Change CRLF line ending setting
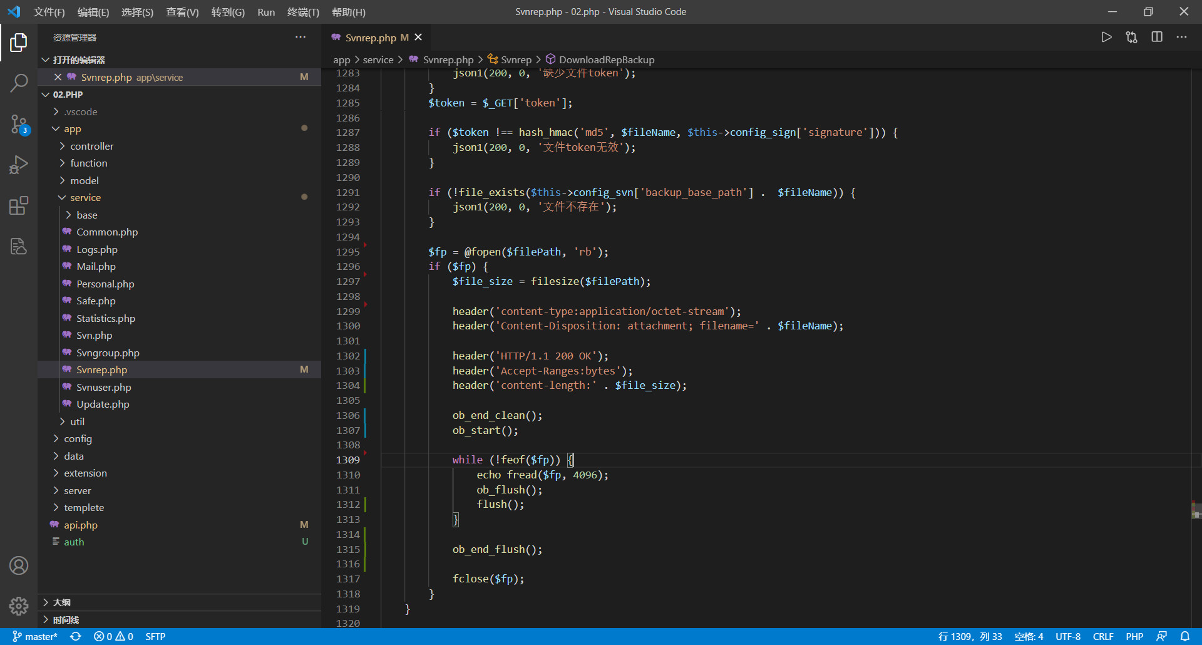 coord(1102,636)
